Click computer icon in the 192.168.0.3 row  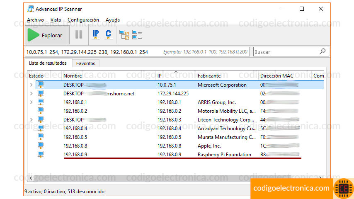click(x=41, y=120)
